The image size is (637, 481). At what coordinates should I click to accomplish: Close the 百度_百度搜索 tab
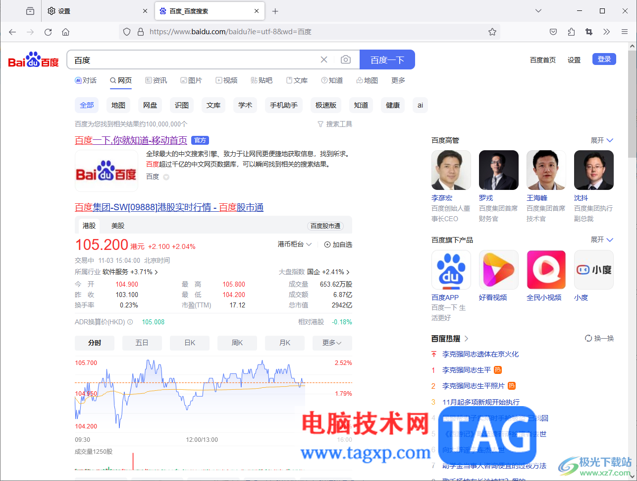pyautogui.click(x=257, y=11)
